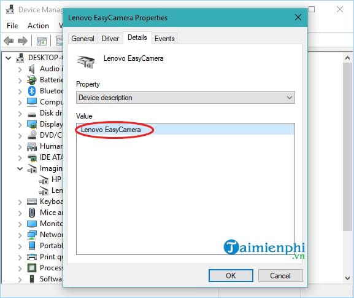
Task: Click the Forward arrow in Device Manager toolbar
Action: coord(23,41)
